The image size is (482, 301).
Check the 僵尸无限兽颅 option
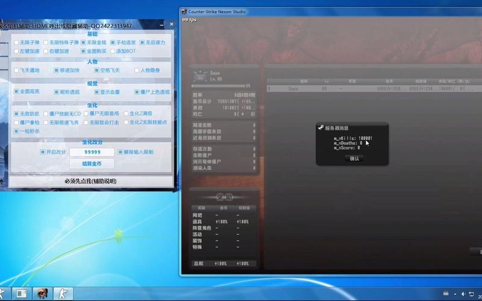point(86,114)
